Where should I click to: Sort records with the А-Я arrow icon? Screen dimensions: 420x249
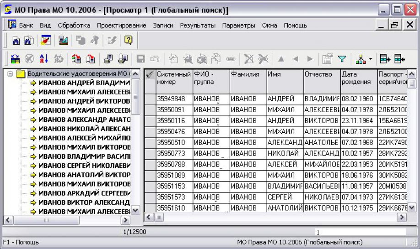pos(43,59)
